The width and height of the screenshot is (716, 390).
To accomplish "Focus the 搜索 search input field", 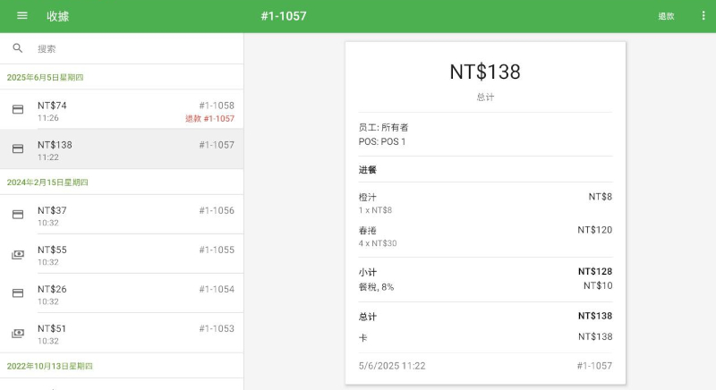I will pos(134,48).
